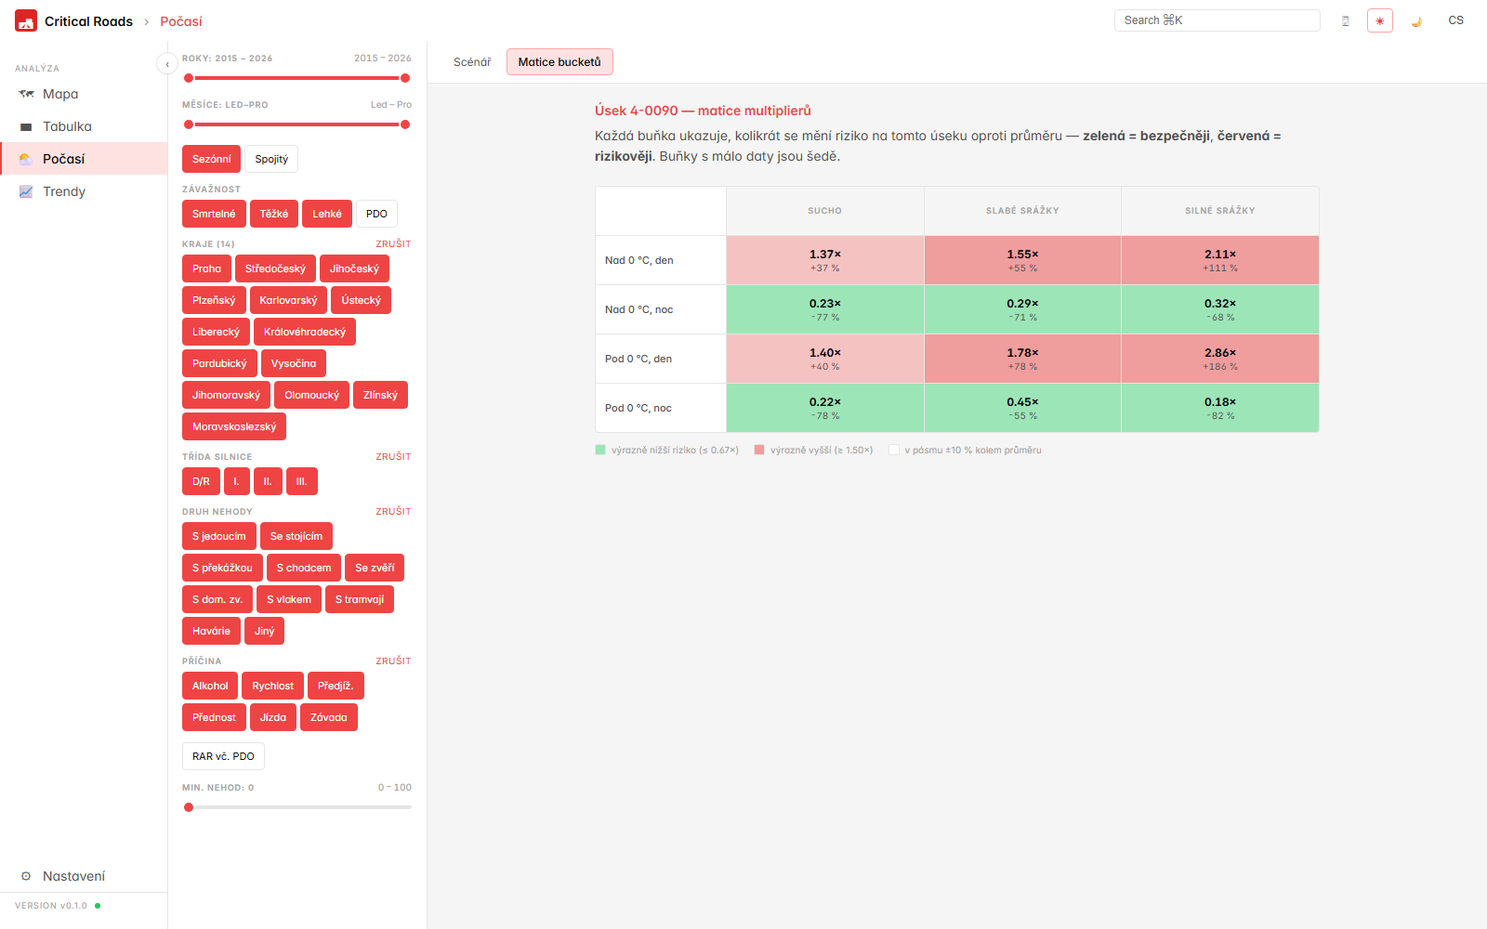The height and width of the screenshot is (929, 1487).
Task: Toggle the PDO severity filter
Action: coord(376,214)
